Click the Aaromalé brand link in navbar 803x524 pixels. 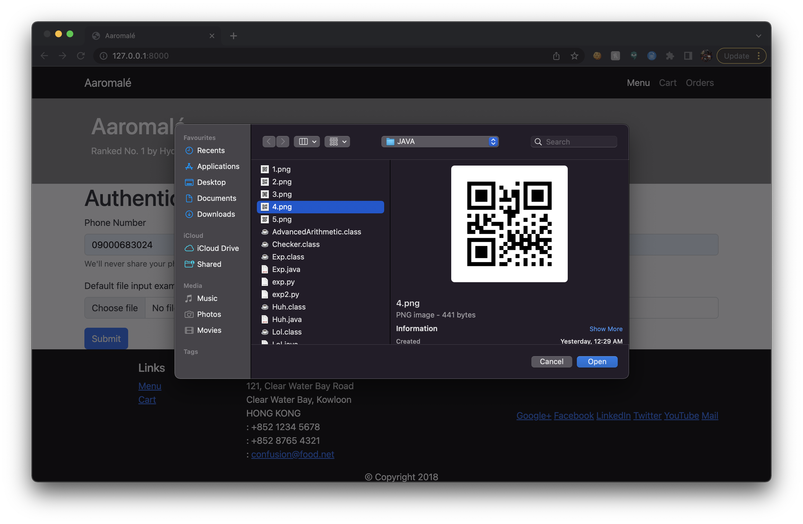(108, 83)
